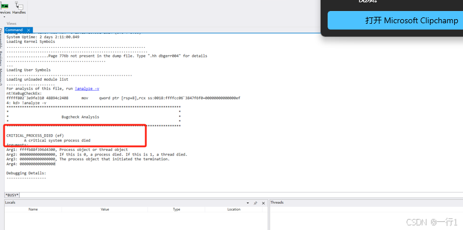The height and width of the screenshot is (230, 463).
Task: Click the "Loading unloaded module list" line
Action: [37, 80]
